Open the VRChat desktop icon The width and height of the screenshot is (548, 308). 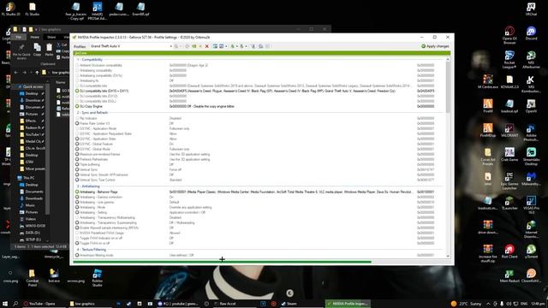(x=531, y=9)
